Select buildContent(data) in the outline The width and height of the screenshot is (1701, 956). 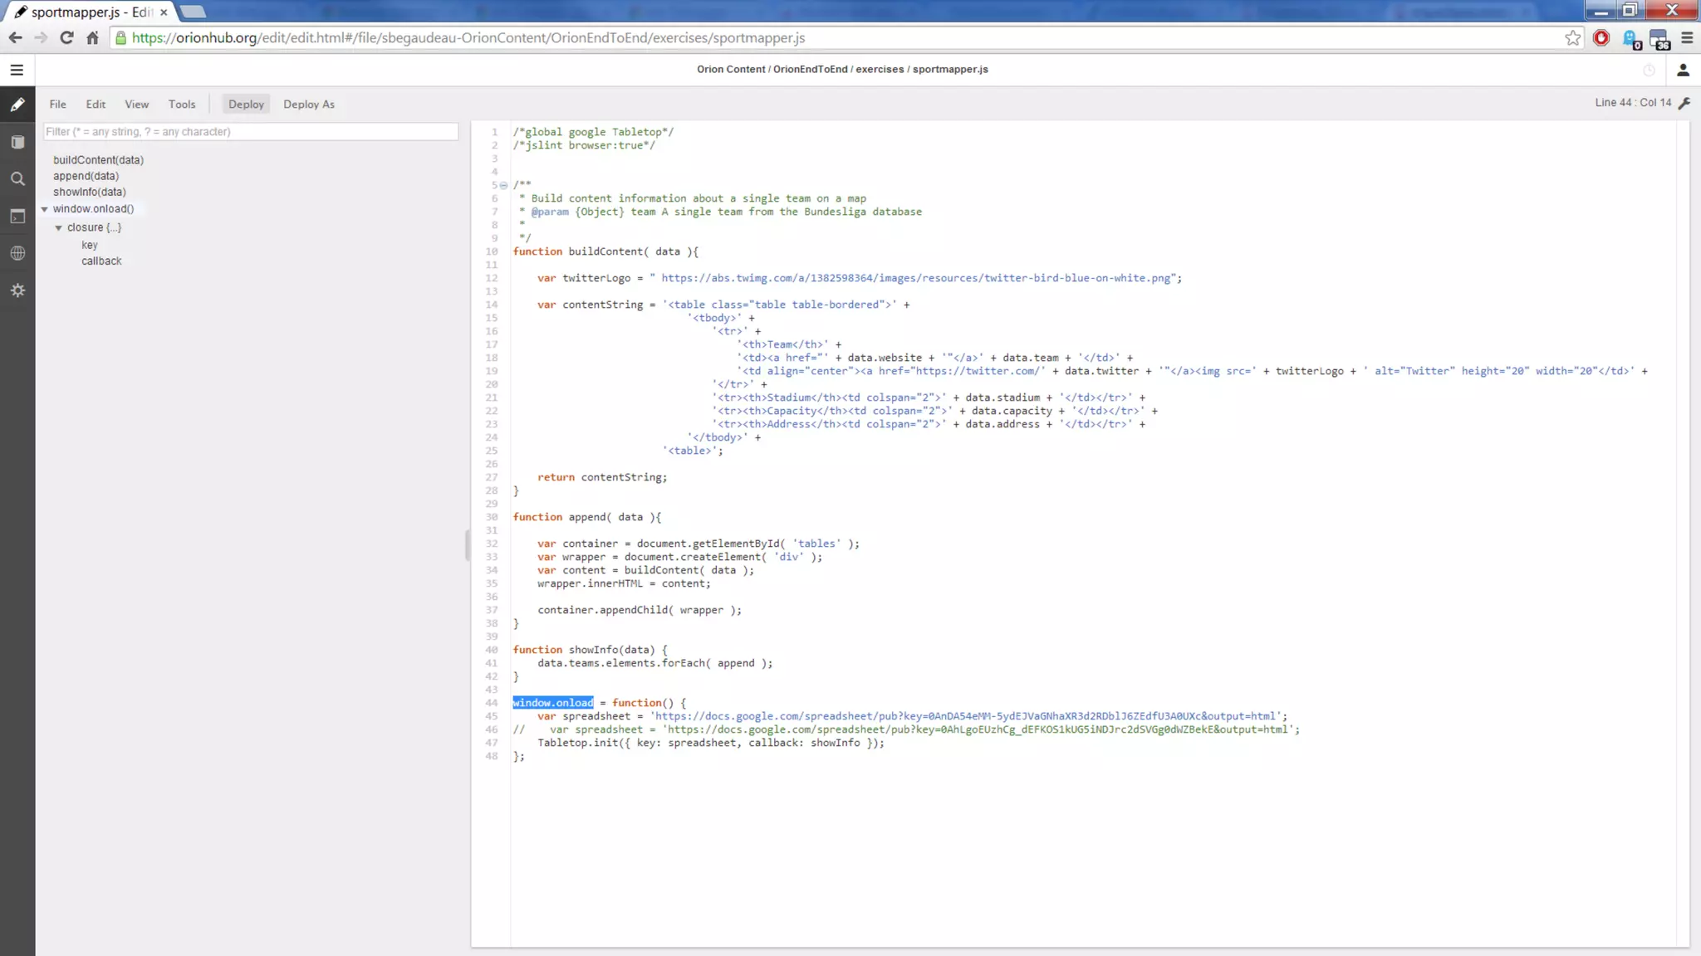[98, 160]
